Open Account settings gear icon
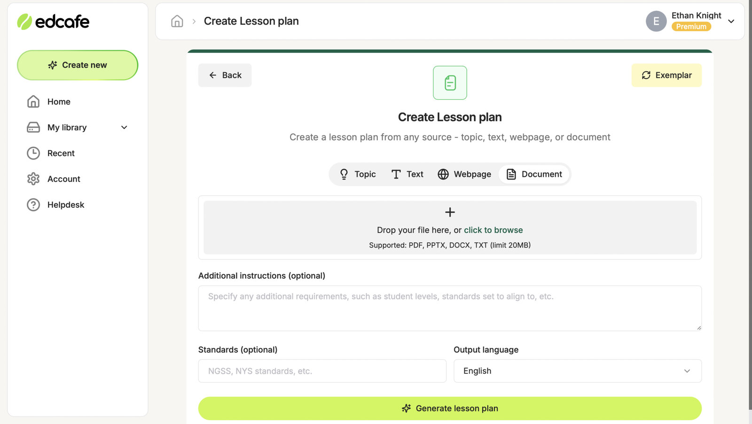 pyautogui.click(x=33, y=179)
